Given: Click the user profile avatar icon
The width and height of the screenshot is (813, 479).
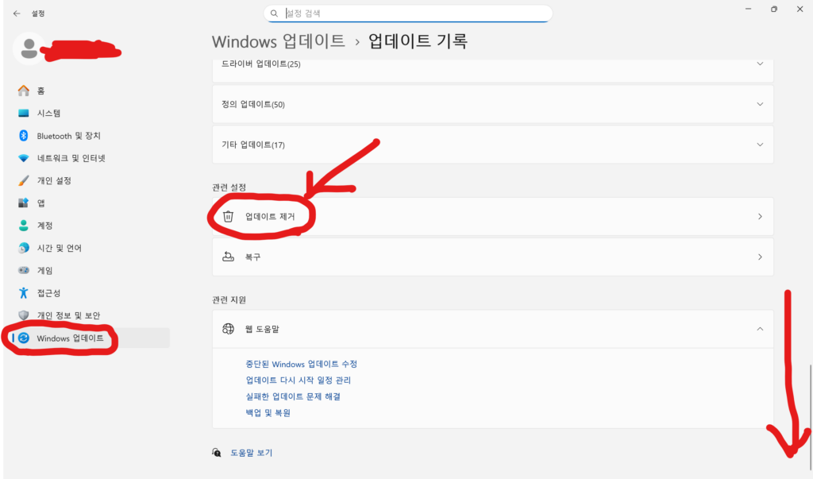Looking at the screenshot, I should [x=29, y=48].
